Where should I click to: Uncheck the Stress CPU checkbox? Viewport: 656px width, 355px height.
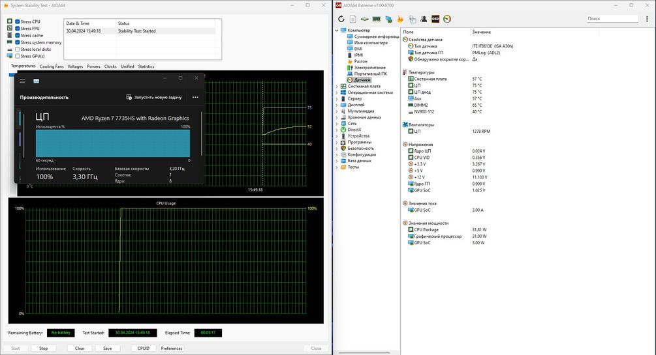18,21
